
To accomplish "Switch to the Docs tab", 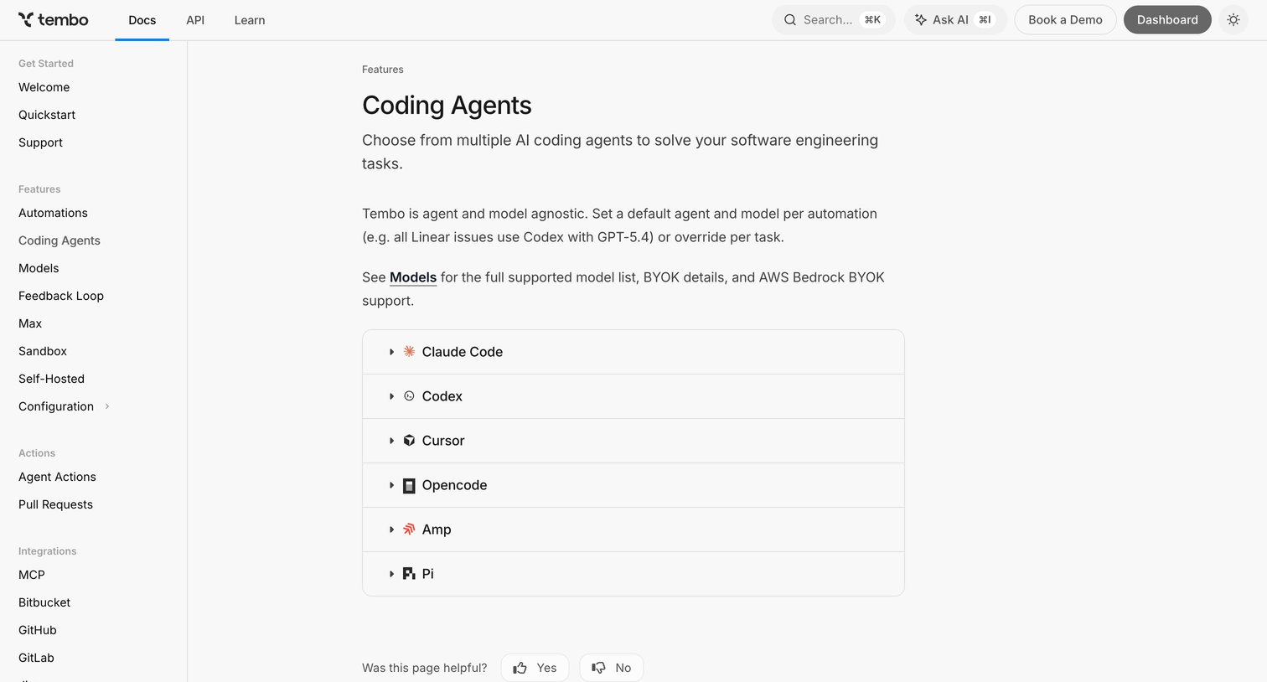I will tap(142, 20).
